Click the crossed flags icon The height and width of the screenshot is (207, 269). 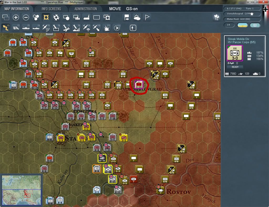coord(216,17)
